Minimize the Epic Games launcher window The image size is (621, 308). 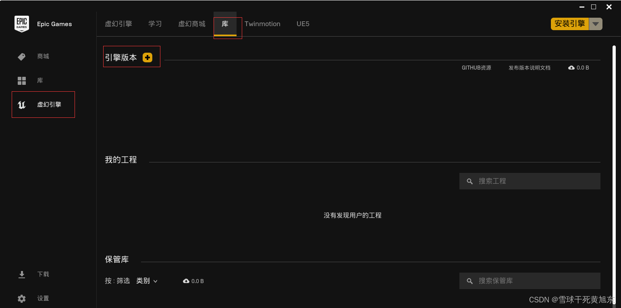point(582,7)
